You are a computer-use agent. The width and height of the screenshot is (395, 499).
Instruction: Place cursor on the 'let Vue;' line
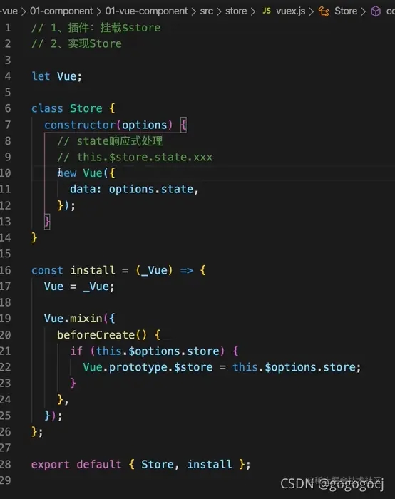[x=56, y=76]
